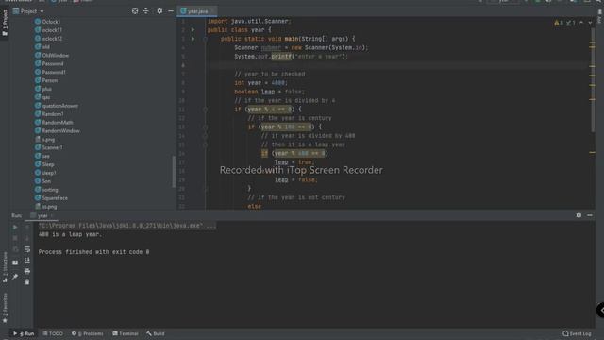Click the Collapse All icon in Project panel

pyautogui.click(x=146, y=11)
